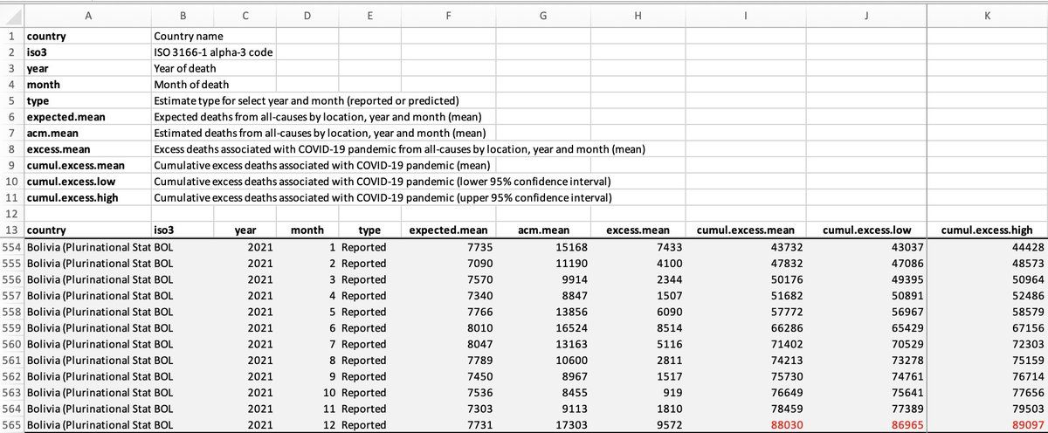This screenshot has width=1048, height=433.
Task: Click 'excess.mean' column header in row 13
Action: click(x=638, y=230)
